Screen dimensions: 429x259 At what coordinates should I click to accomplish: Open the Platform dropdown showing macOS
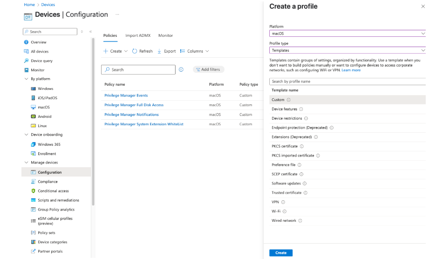[x=347, y=34]
